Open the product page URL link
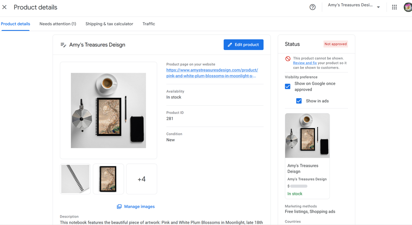Viewport: 412px width, 225px height. pyautogui.click(x=212, y=73)
